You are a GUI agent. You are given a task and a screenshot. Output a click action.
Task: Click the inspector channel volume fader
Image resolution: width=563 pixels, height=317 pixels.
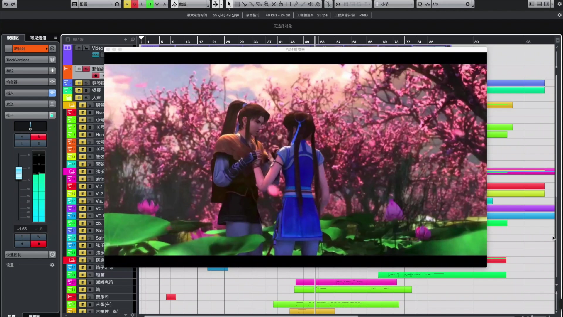point(18,173)
